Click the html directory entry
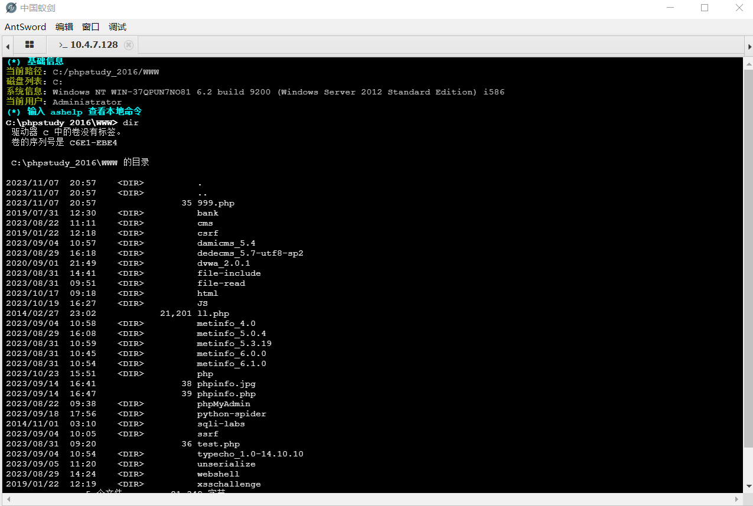The height and width of the screenshot is (506, 753). click(208, 293)
